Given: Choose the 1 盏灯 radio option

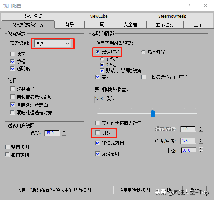Looking at the screenshot, I should [x=102, y=59].
